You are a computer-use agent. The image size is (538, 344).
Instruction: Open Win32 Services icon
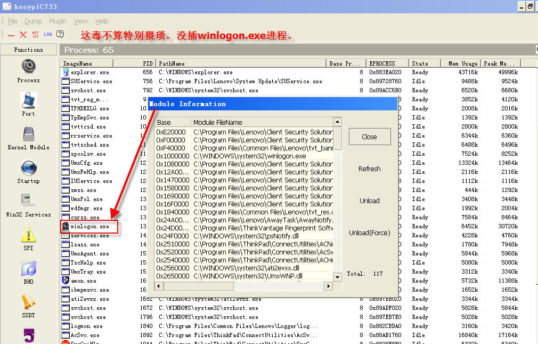[28, 201]
